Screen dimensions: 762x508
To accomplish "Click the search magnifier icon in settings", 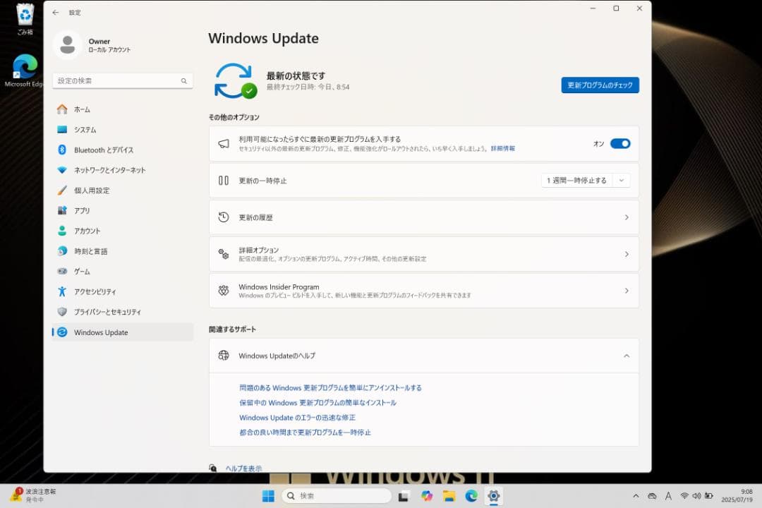I will tap(183, 81).
